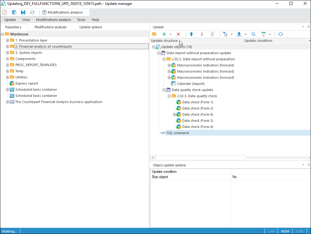311x234 pixels.
Task: Click the create folder icon in Update toolbar
Action: [x=154, y=34]
